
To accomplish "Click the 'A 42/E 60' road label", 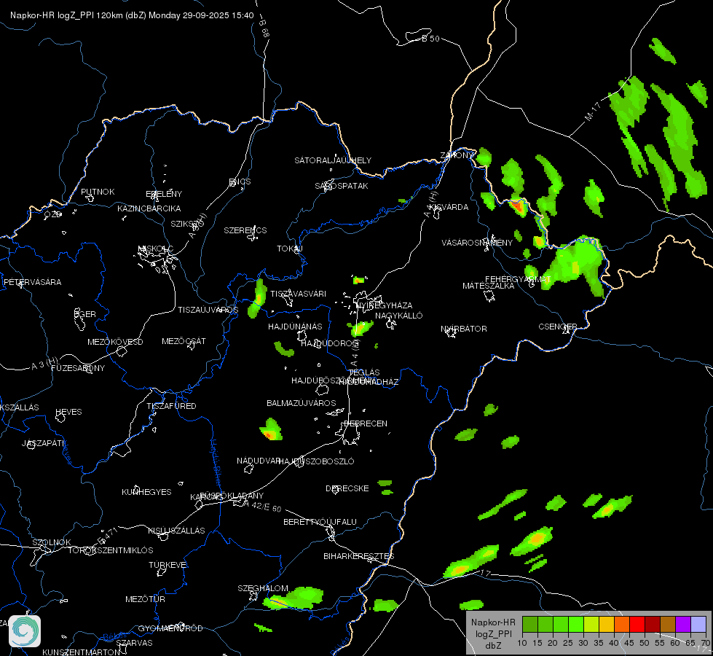I will [x=263, y=506].
